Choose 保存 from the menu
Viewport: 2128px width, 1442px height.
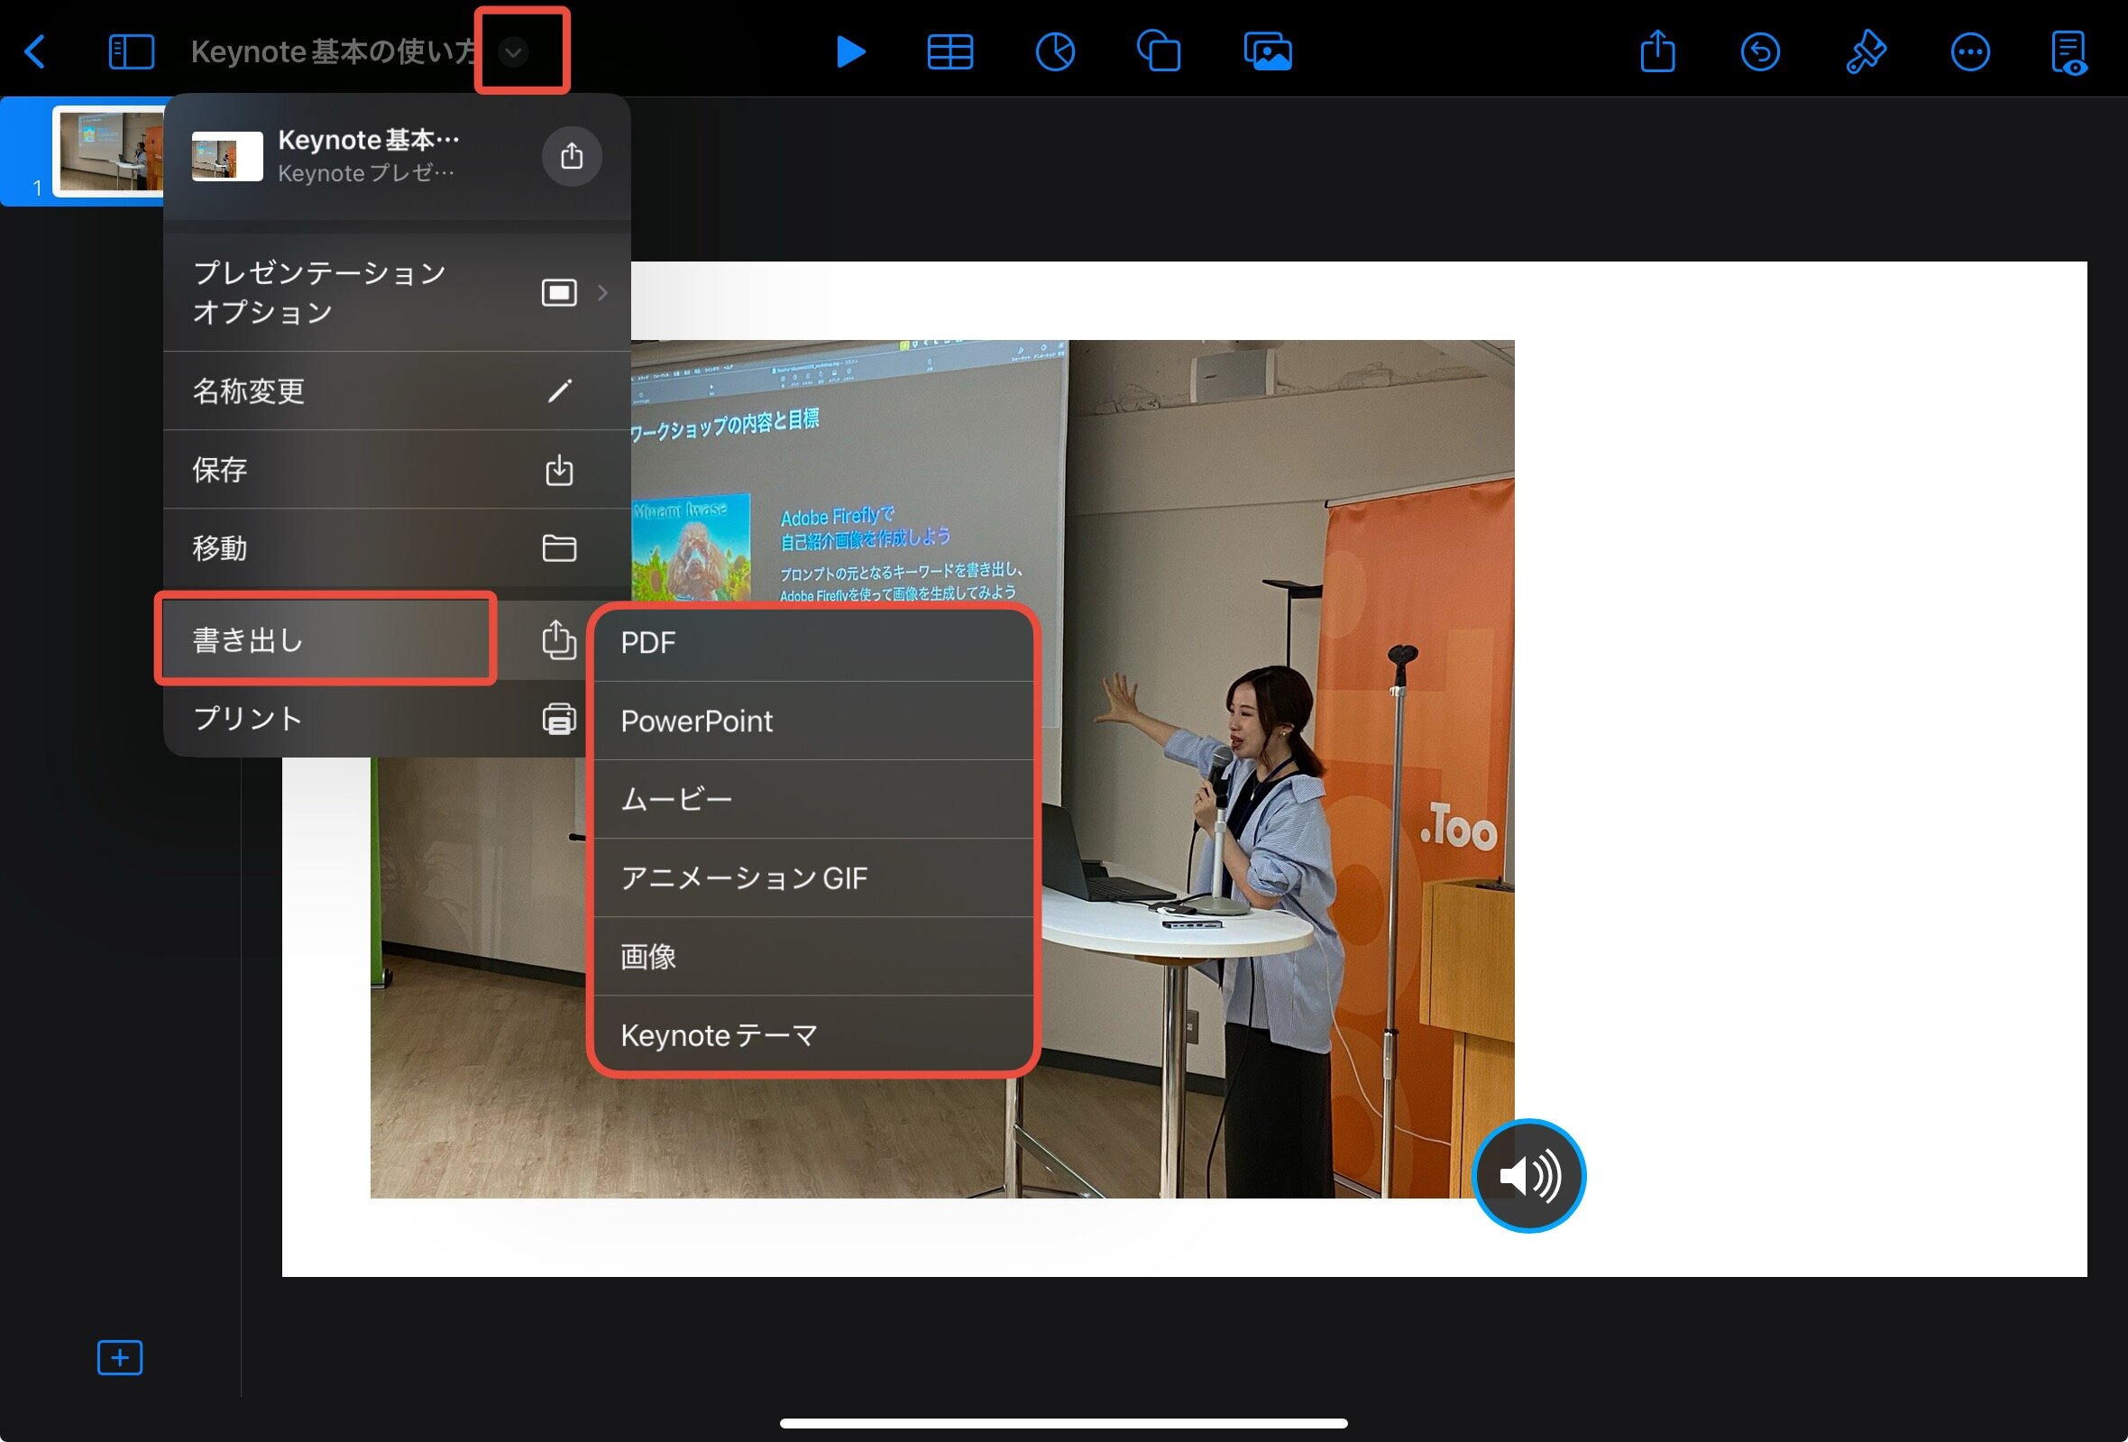[x=398, y=470]
